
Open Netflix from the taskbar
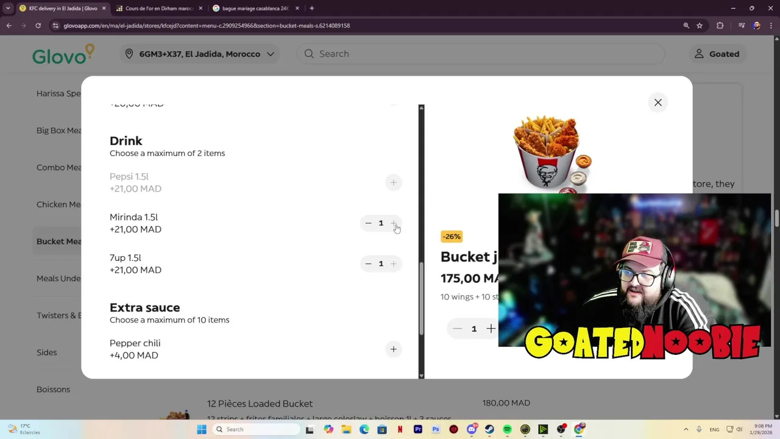[x=400, y=429]
